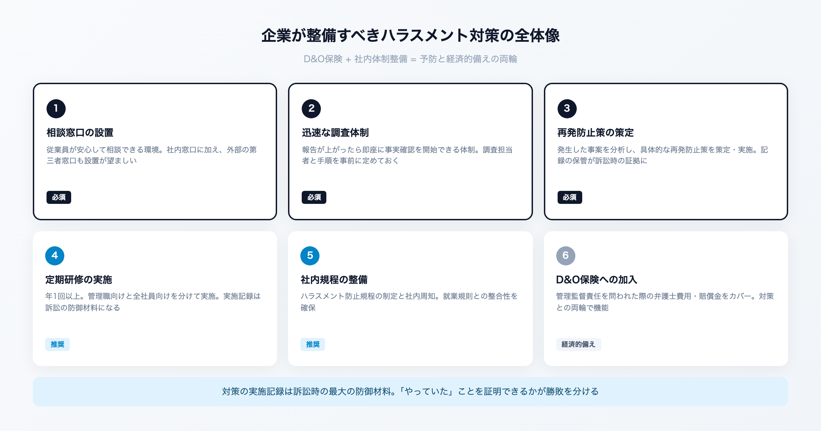The height and width of the screenshot is (431, 821).
Task: Click the blue circle 4 icon
Action: (54, 256)
